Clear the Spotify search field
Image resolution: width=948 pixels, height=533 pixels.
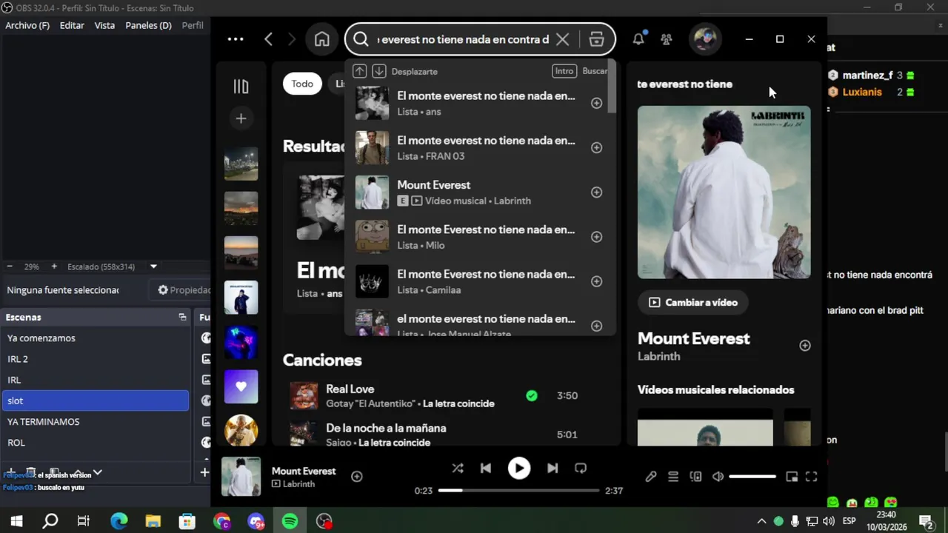point(563,39)
